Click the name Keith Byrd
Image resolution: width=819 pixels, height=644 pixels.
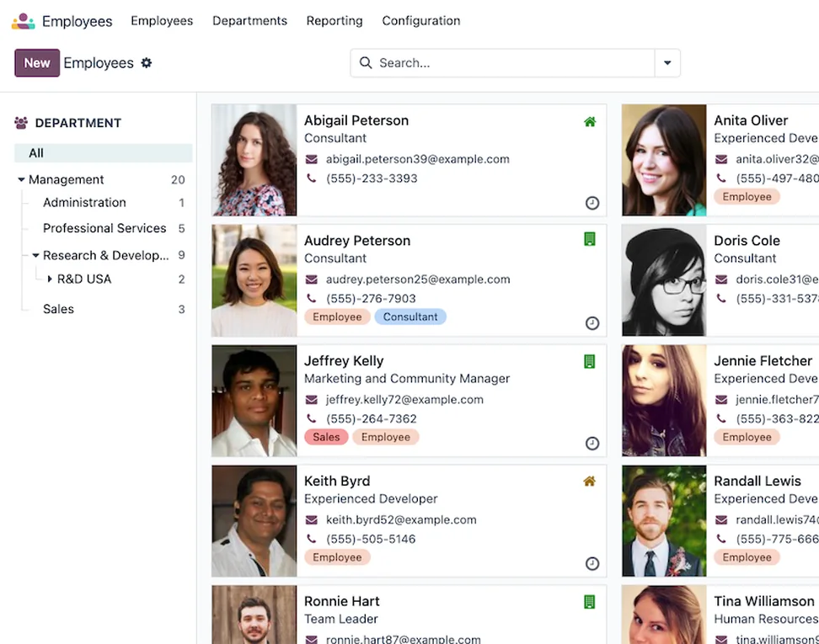[x=337, y=482]
